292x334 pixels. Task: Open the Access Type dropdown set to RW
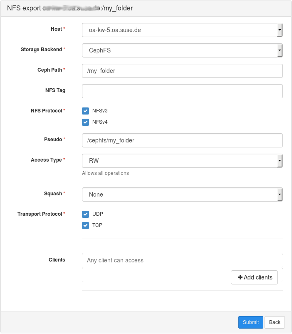[x=182, y=161]
